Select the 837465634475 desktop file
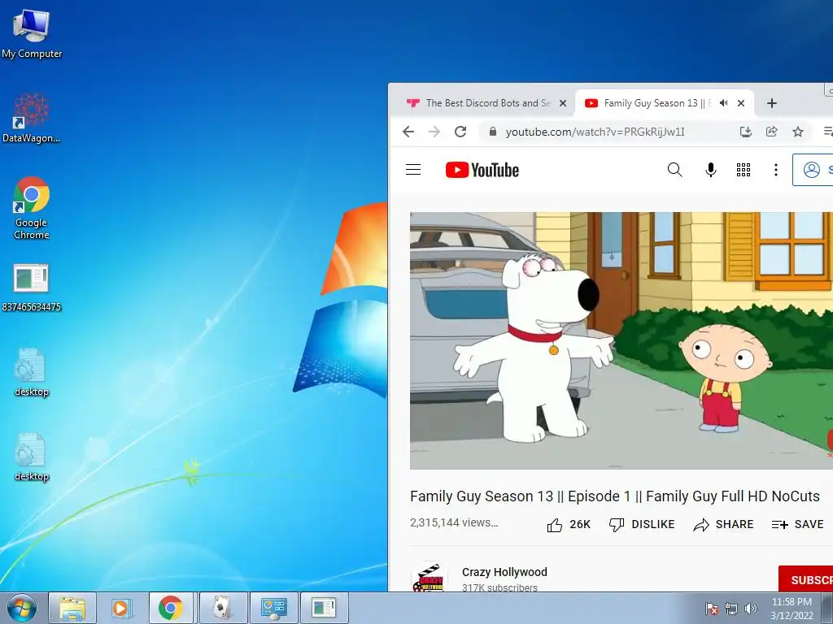 [32, 287]
